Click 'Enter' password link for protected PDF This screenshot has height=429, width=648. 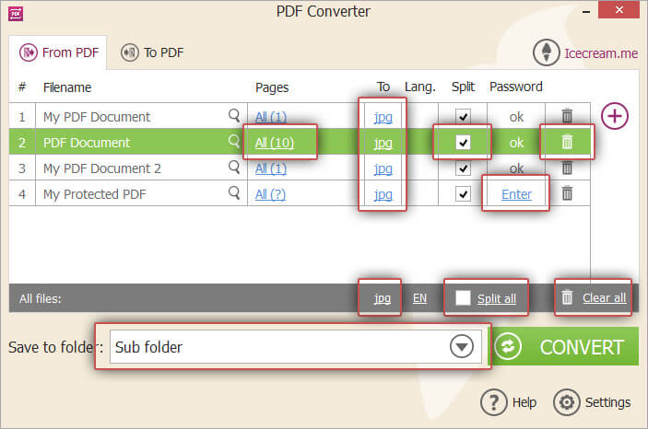[x=516, y=193]
